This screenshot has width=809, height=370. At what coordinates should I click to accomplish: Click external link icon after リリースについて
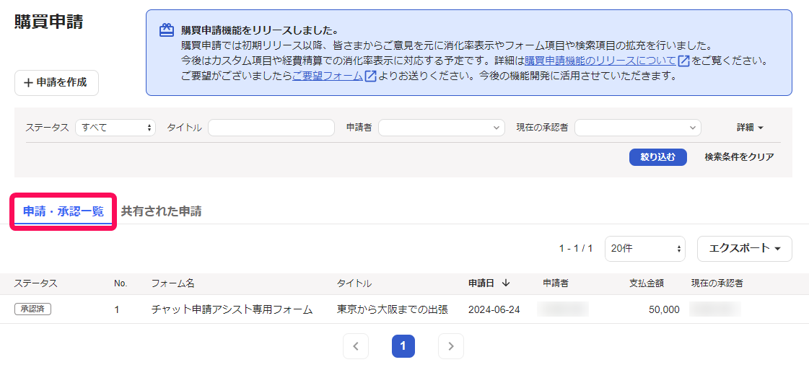(x=683, y=61)
